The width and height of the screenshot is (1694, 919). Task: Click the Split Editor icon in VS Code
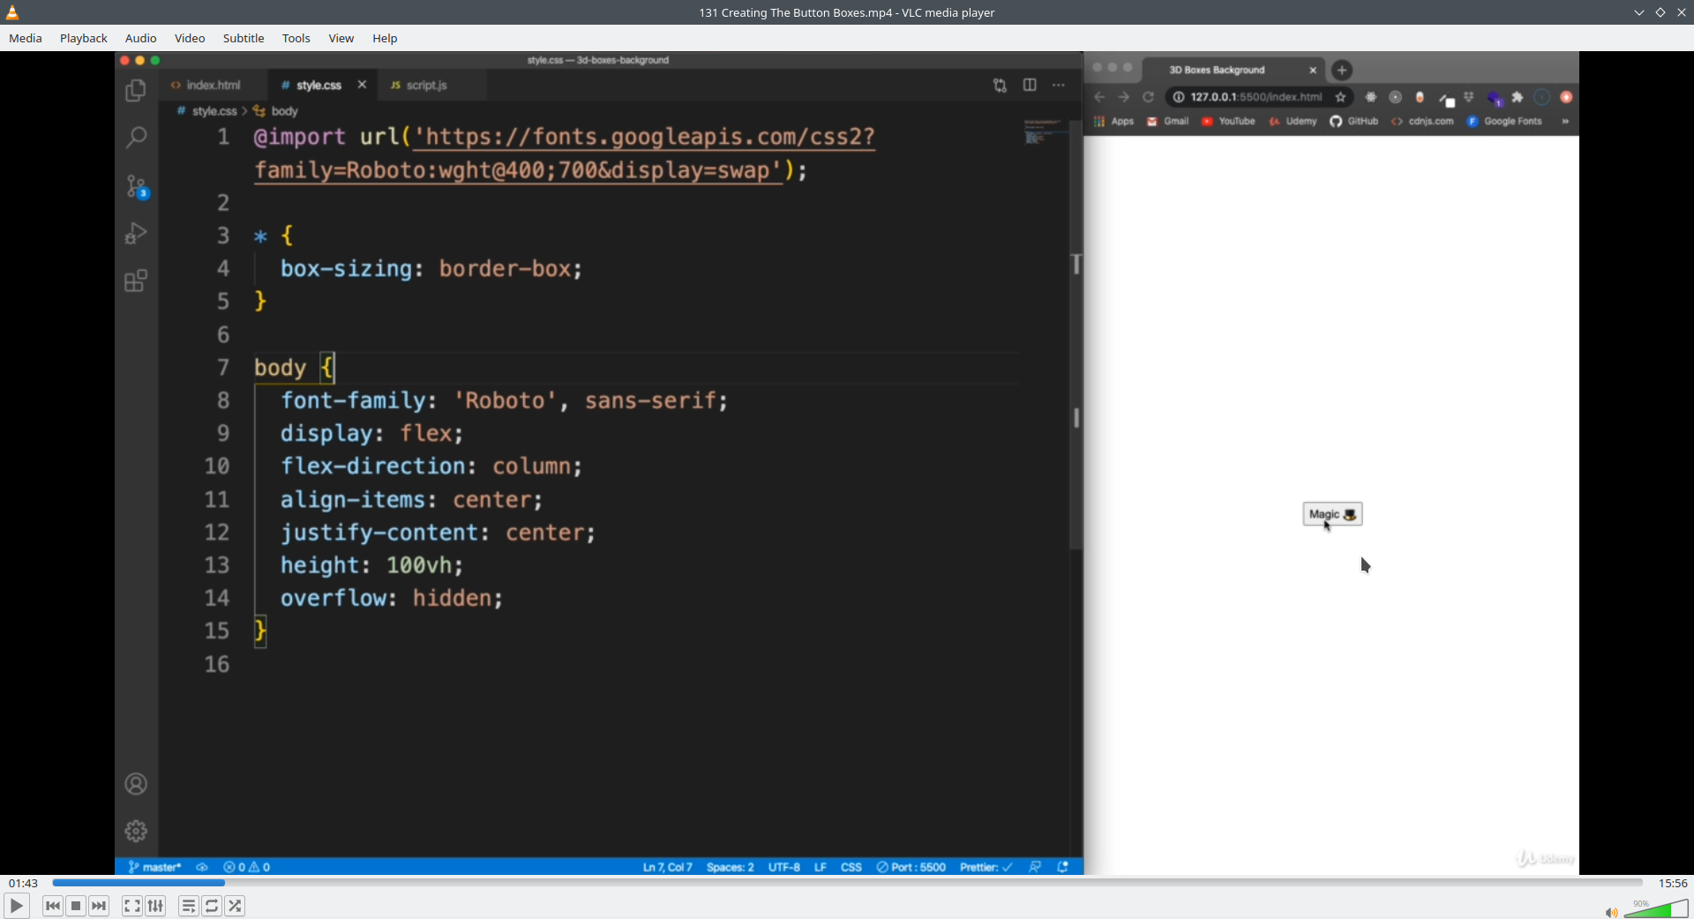1030,85
